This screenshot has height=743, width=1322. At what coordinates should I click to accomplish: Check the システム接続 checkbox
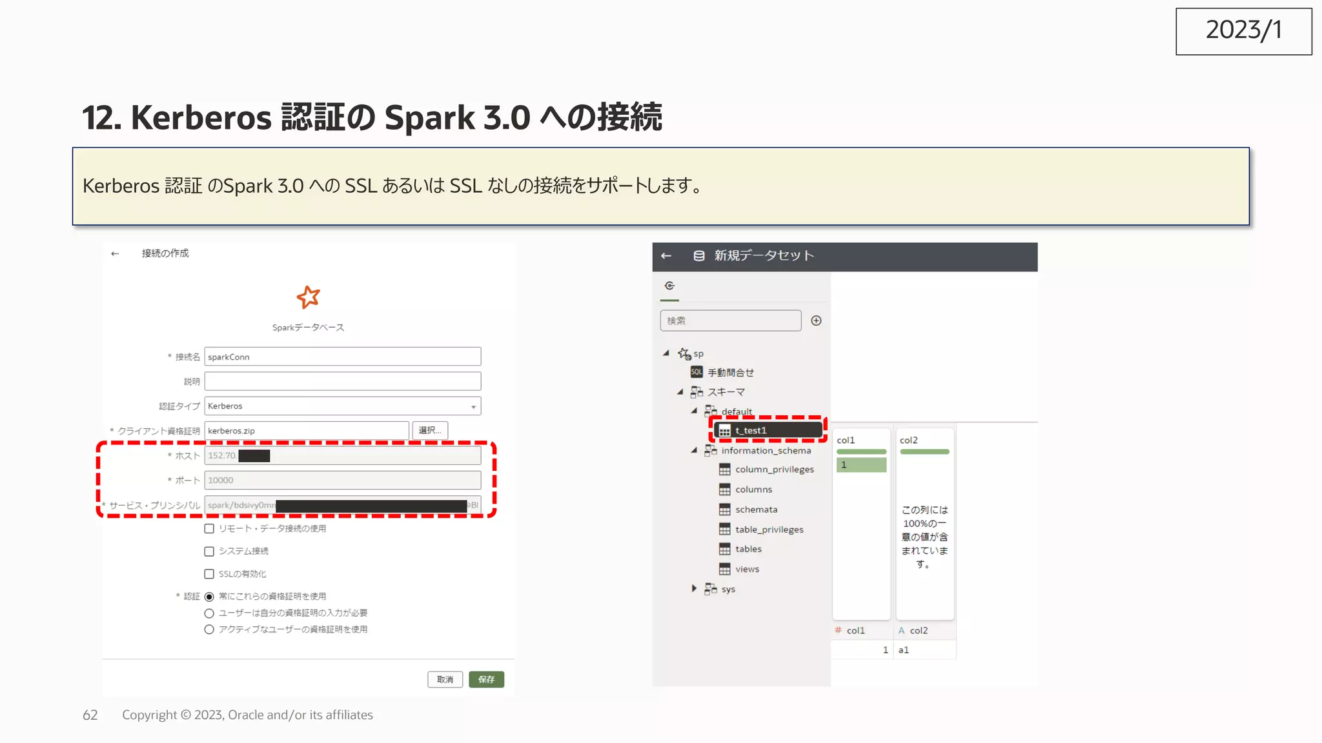coord(209,551)
